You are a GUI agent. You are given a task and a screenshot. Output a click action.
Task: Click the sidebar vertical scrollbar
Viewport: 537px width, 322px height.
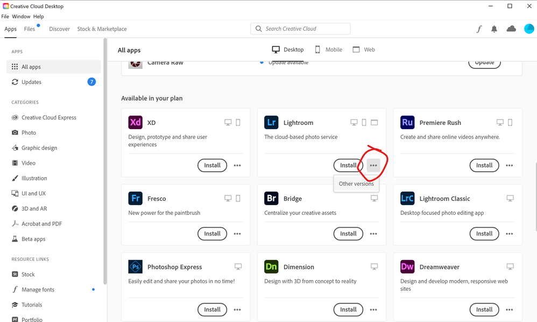click(105, 161)
